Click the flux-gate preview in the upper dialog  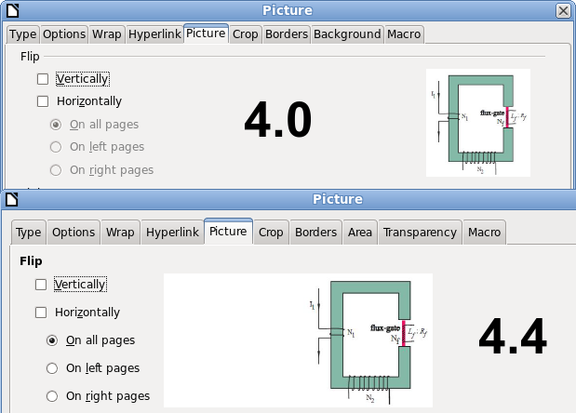point(477,122)
